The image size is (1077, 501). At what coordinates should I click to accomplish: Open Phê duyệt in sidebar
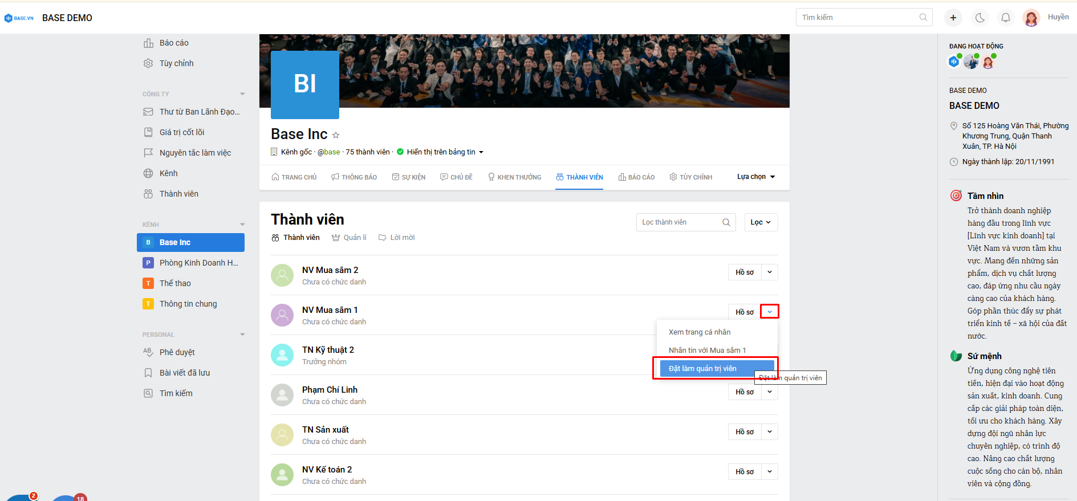tap(177, 352)
